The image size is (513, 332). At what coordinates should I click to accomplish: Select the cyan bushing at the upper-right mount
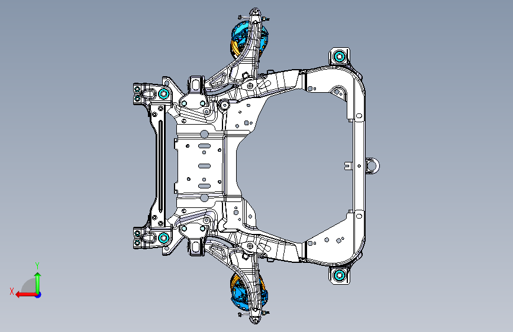coord(340,57)
